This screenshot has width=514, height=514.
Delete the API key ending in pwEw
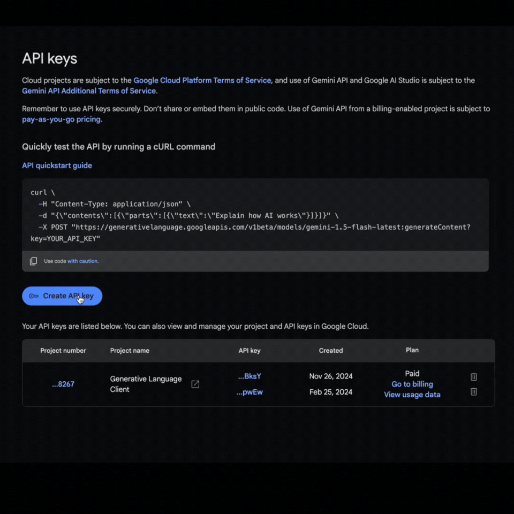pos(473,391)
